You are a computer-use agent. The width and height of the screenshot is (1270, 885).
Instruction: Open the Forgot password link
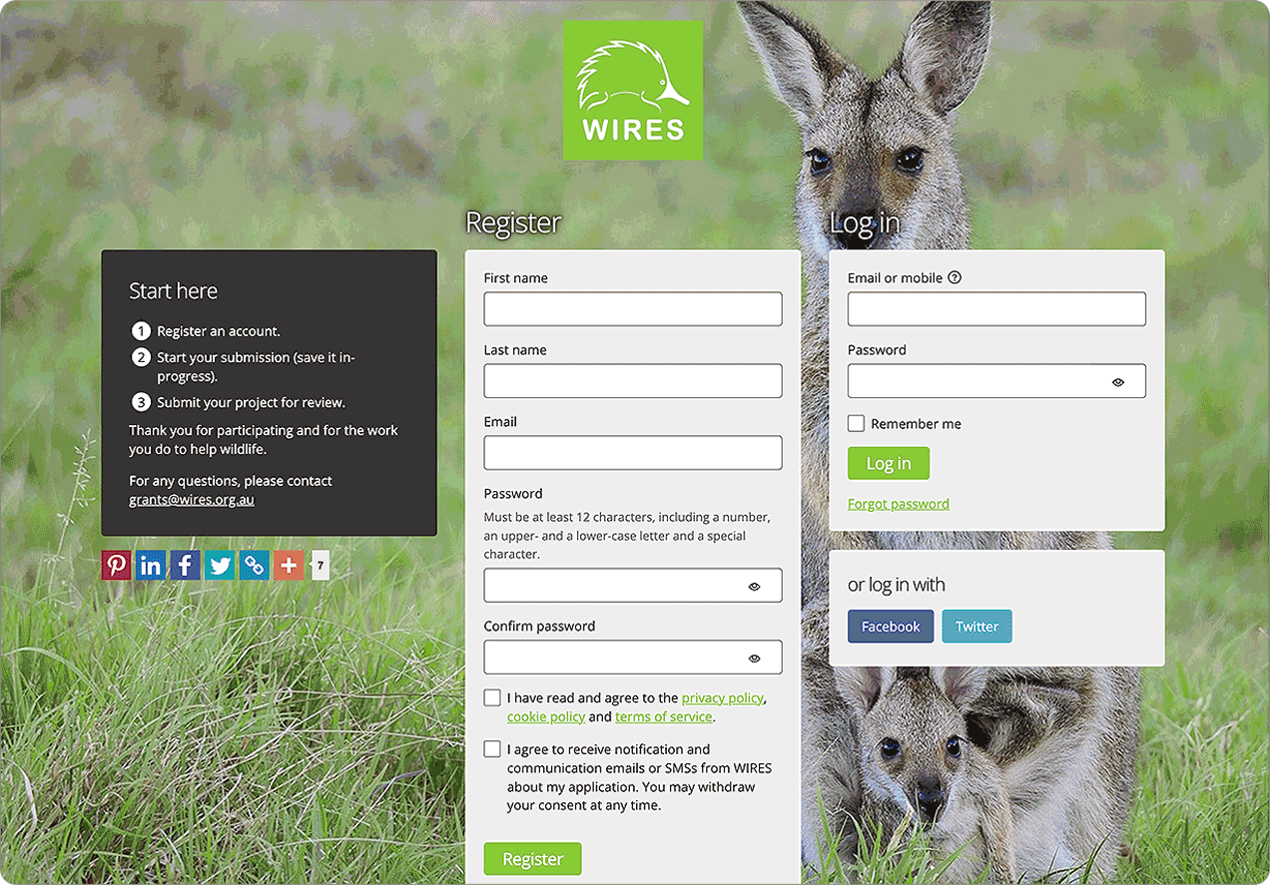click(x=898, y=503)
